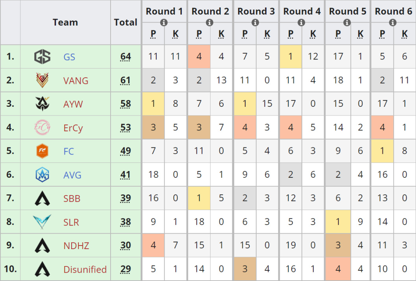This screenshot has width=416, height=281.
Task: Click the GS team logo
Action: [x=42, y=56]
